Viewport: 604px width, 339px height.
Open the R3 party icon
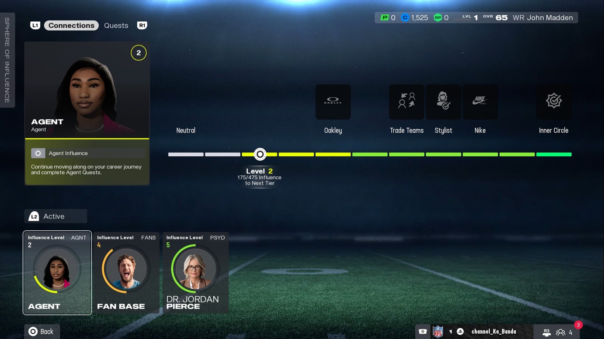pyautogui.click(x=547, y=332)
